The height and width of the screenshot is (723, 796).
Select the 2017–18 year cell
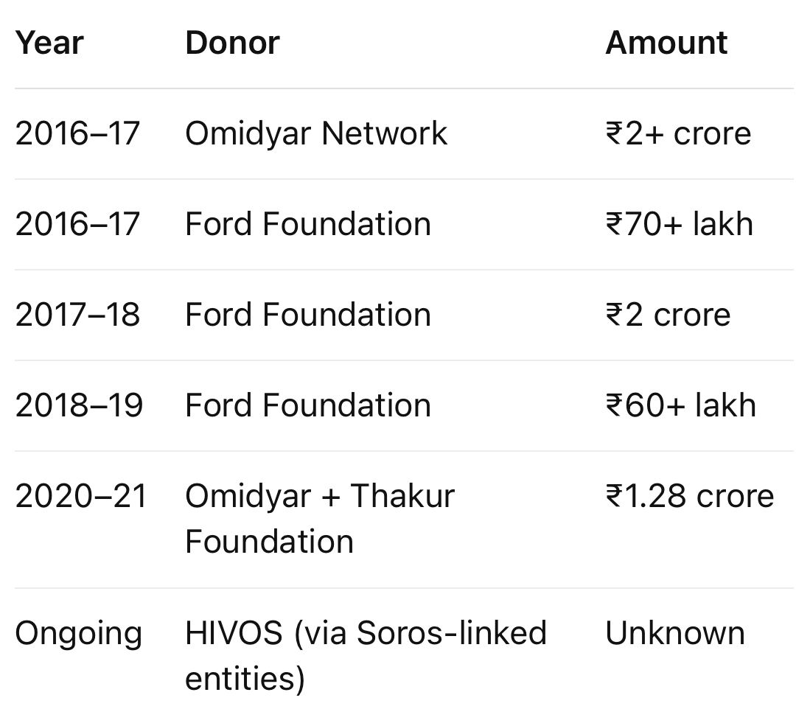[x=77, y=315]
